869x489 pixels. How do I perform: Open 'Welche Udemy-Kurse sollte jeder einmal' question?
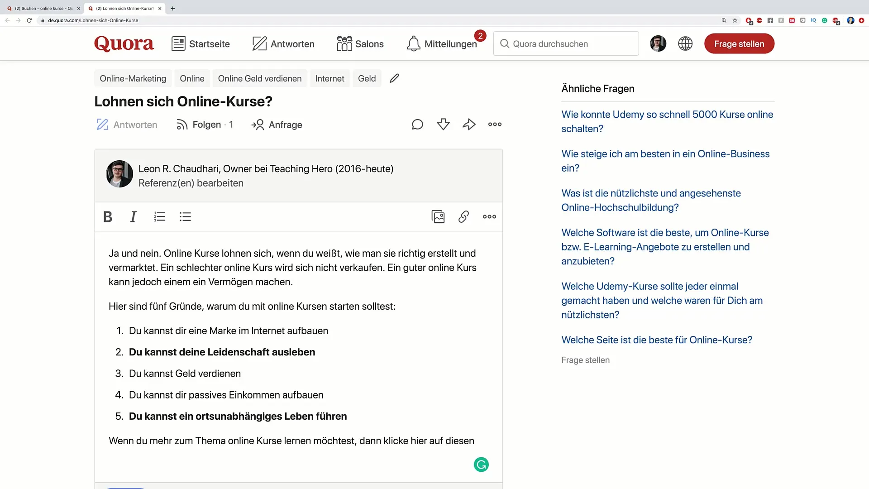[662, 301]
